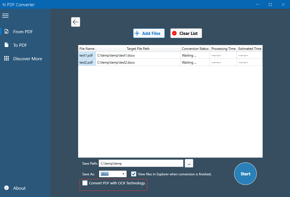
Task: Select the test2.pdf file entry
Action: pyautogui.click(x=86, y=62)
